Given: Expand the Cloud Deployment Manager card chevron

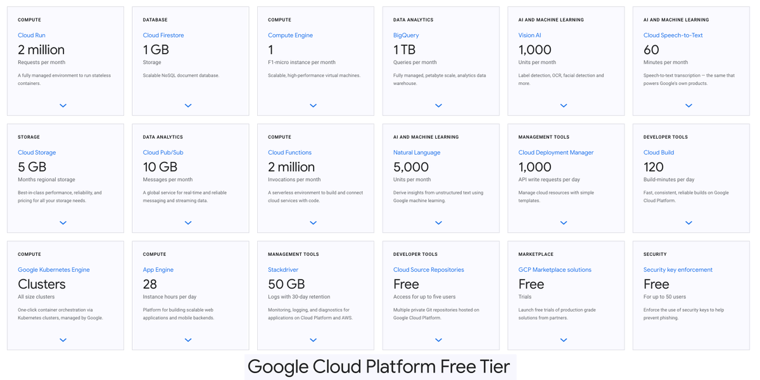Looking at the screenshot, I should (564, 223).
